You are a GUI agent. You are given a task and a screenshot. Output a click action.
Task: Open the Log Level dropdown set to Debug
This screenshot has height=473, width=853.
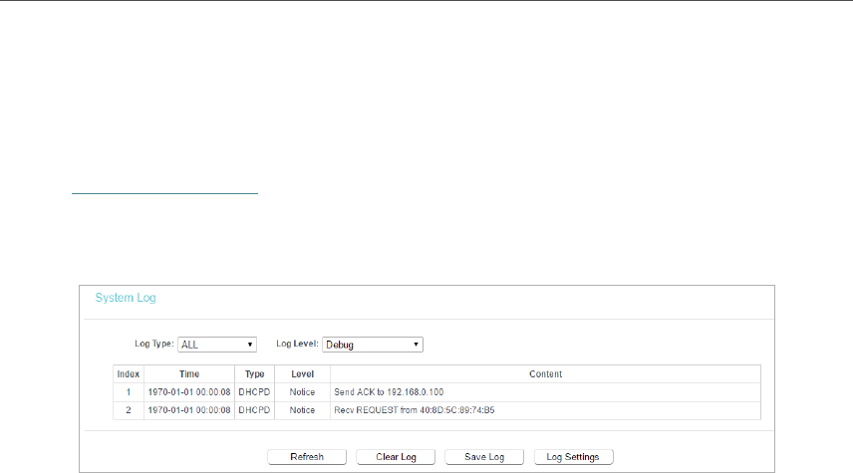pyautogui.click(x=373, y=345)
